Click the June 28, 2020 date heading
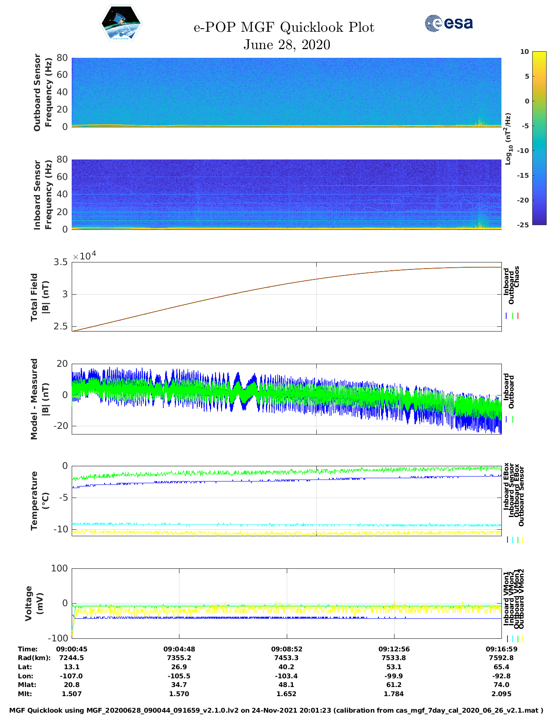The height and width of the screenshot is (717, 554). [x=286, y=45]
